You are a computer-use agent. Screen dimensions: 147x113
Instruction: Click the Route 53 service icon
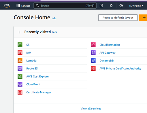coord(20,68)
